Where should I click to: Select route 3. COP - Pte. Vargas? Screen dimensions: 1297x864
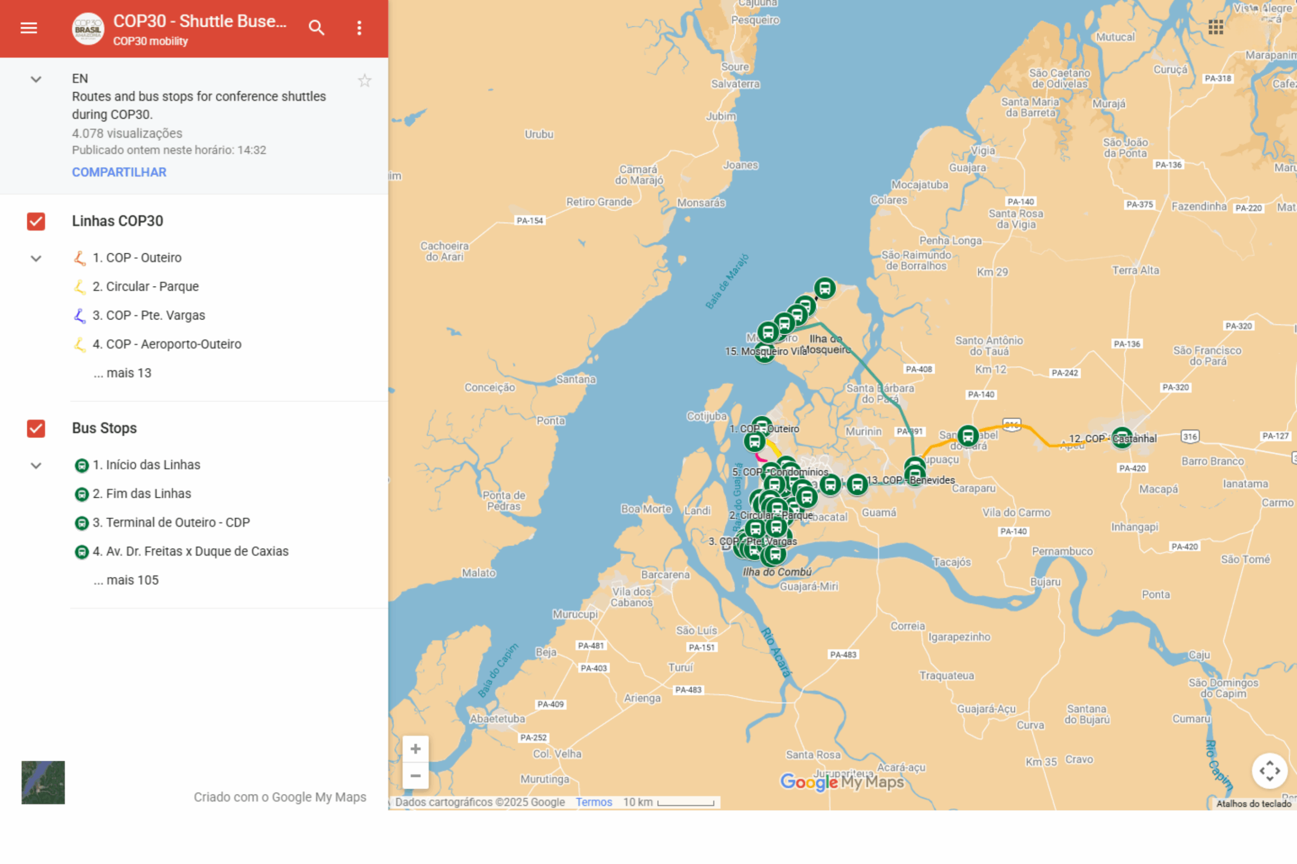click(148, 315)
